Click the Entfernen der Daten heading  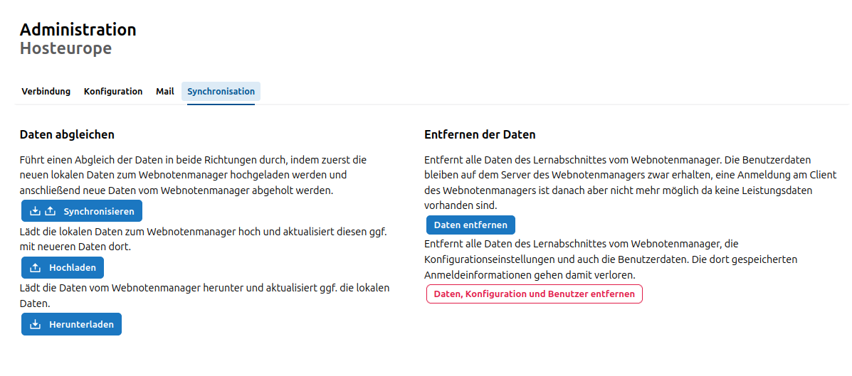pyautogui.click(x=480, y=134)
